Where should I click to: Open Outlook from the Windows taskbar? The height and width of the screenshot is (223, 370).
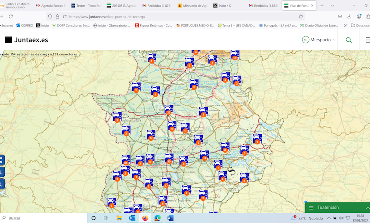click(x=132, y=218)
